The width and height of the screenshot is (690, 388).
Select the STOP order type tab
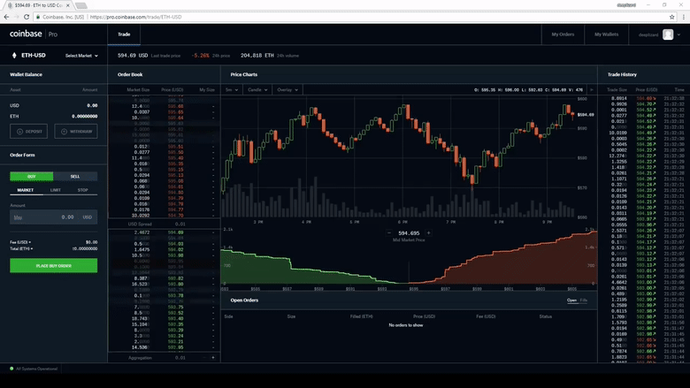coord(82,189)
